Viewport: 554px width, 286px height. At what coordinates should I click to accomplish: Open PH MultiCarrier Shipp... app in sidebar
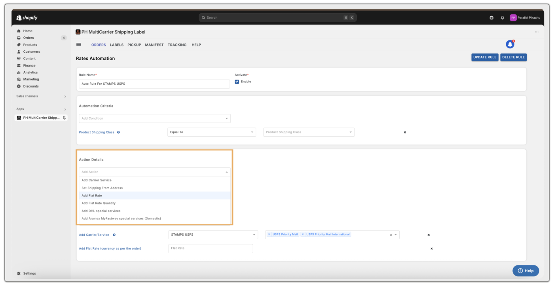[x=41, y=118]
